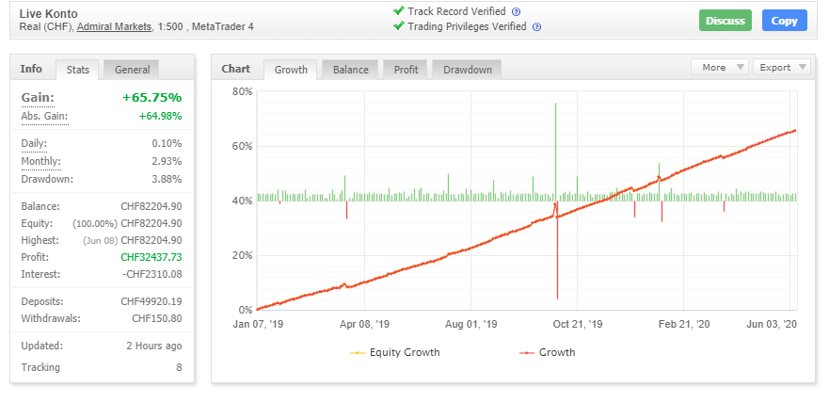Open the More dropdown menu
The width and height of the screenshot is (829, 403).
[720, 68]
